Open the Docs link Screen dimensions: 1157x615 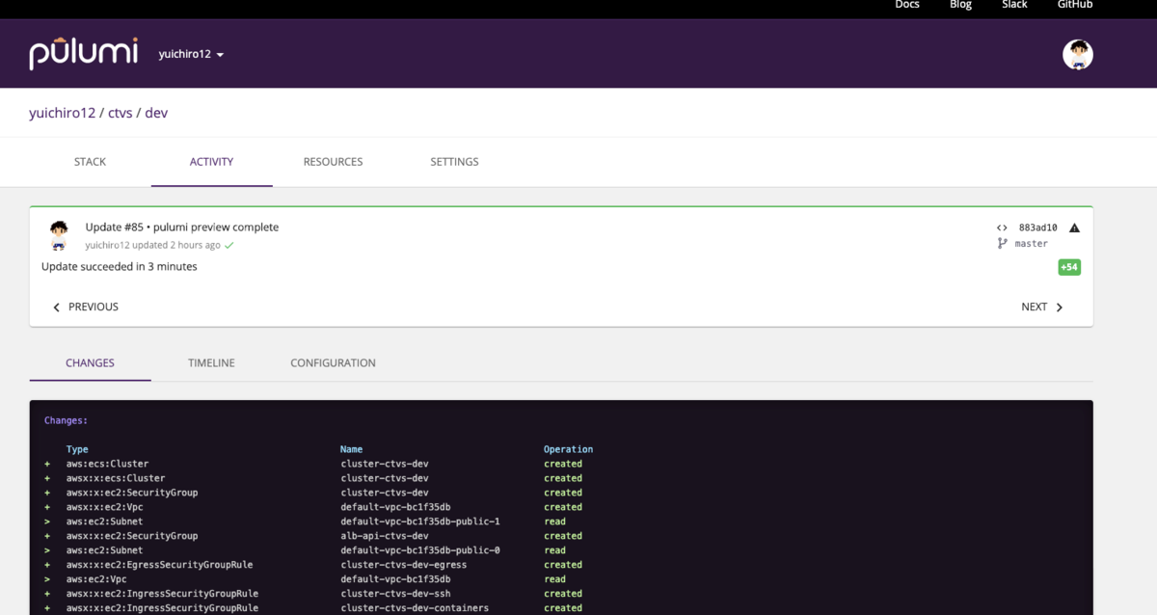tap(907, 5)
